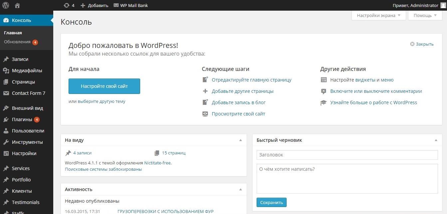The width and height of the screenshot is (447, 214).
Task: Click the Testimonials pushpin icon
Action: [6, 202]
